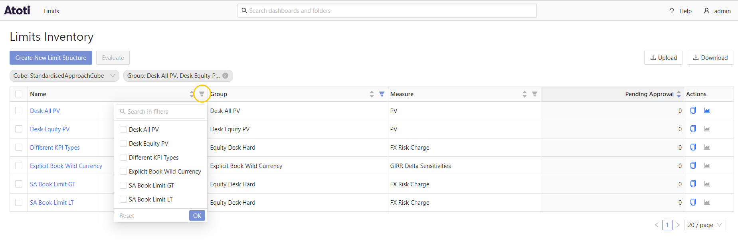Viewport: 738px width, 241px height.
Task: Check the Desk Equity PV row checkbox
Action: coord(19,129)
